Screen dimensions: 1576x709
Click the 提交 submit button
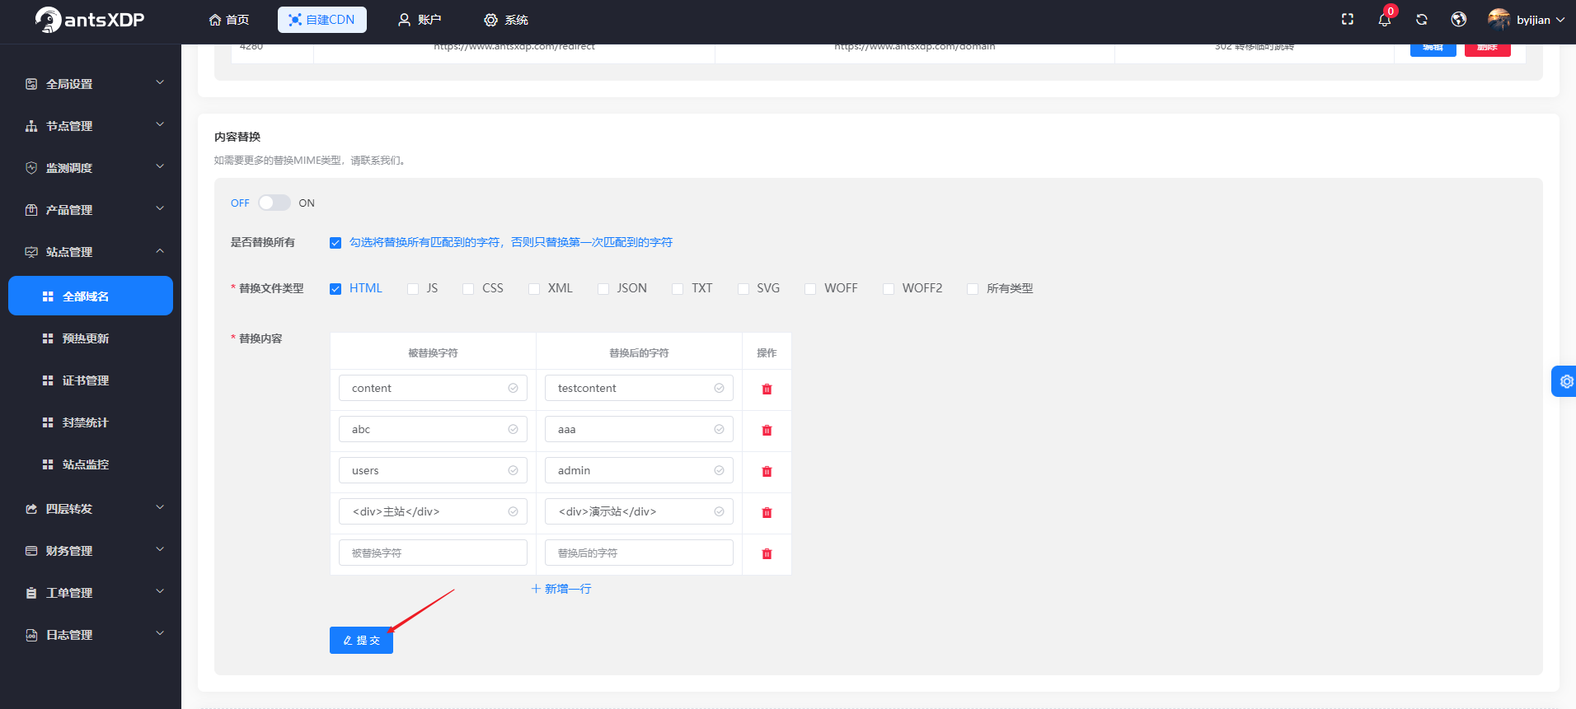coord(361,640)
